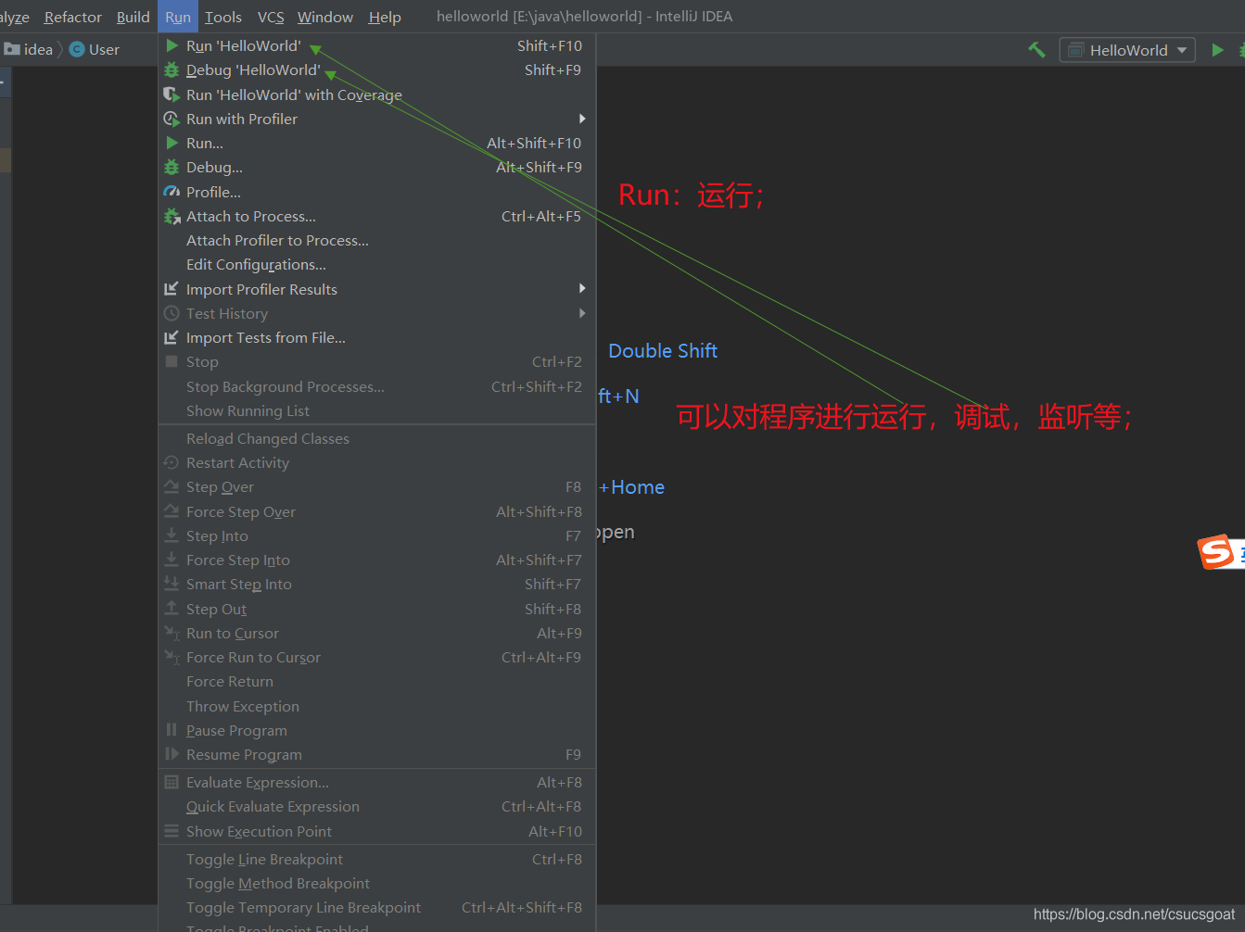Screen dimensions: 1245x932
Task: Click the play icon beside Run...
Action: click(172, 143)
